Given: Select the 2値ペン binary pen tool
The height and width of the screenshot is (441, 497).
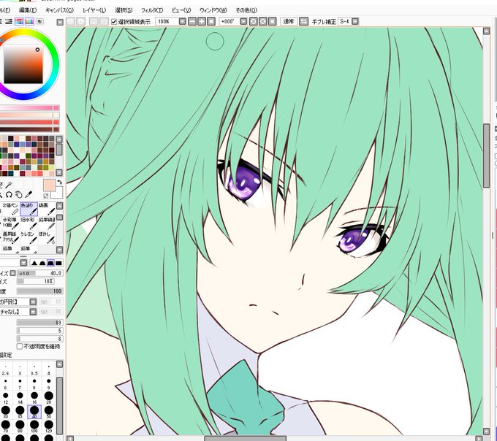Looking at the screenshot, I should [10, 210].
